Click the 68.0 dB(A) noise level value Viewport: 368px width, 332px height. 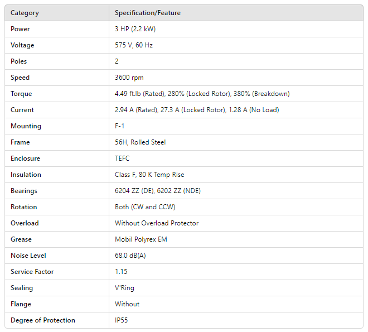click(x=132, y=256)
